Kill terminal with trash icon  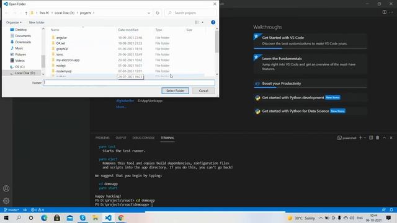coord(378,138)
